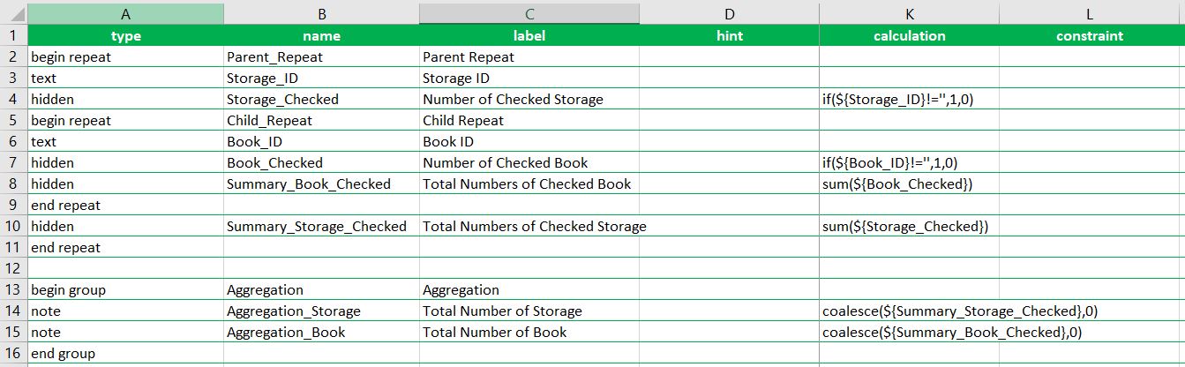Click the 'constraint' header cell
Screen dimensions: 1185x367
(x=1091, y=36)
